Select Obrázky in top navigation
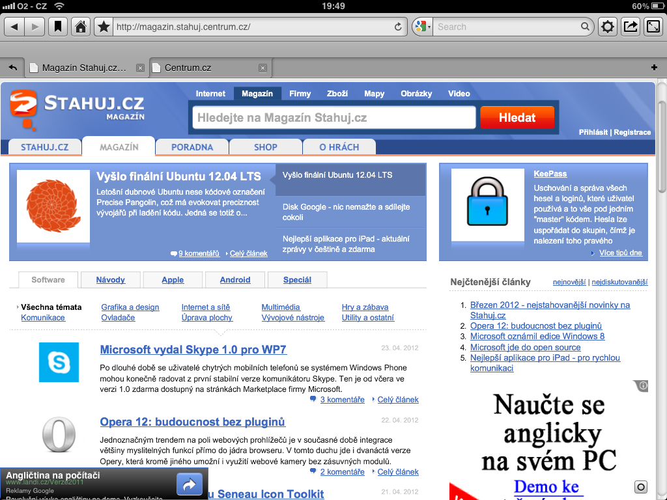The height and width of the screenshot is (500, 667). [x=416, y=94]
